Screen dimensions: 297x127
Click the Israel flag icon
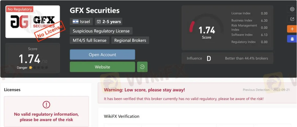point(75,21)
